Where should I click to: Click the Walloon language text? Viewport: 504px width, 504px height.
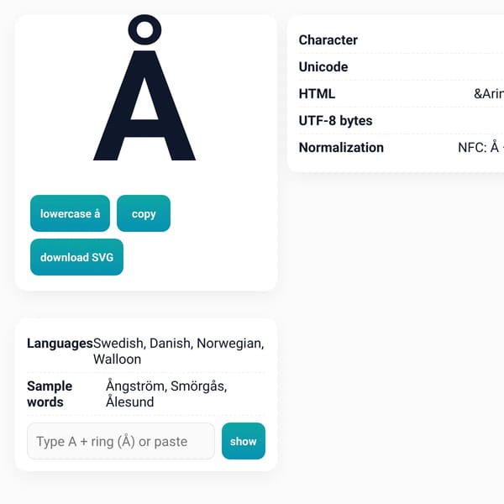[118, 359]
